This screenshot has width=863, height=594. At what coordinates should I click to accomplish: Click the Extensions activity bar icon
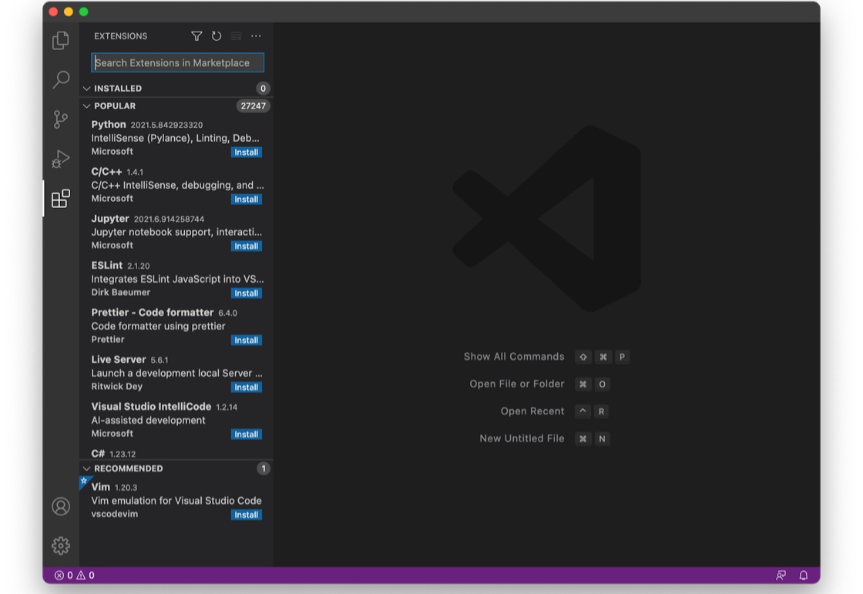pyautogui.click(x=61, y=199)
